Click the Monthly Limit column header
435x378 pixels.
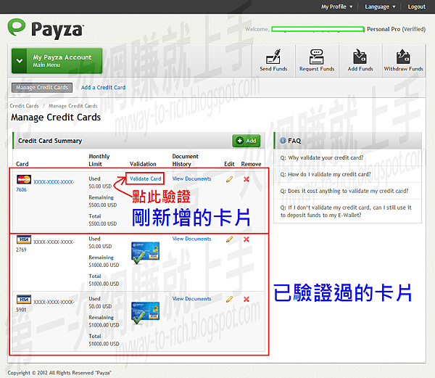(x=99, y=160)
